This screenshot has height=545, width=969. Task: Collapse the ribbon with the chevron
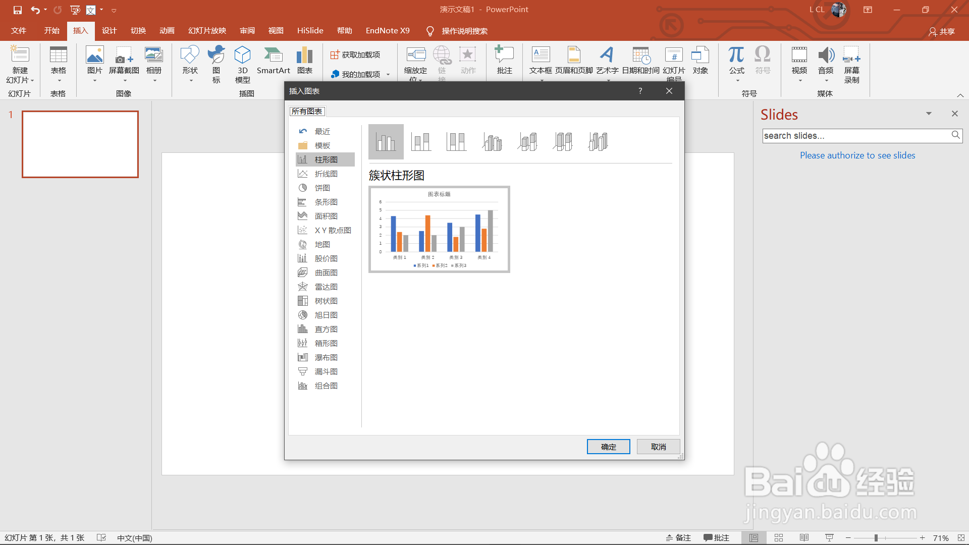[960, 95]
